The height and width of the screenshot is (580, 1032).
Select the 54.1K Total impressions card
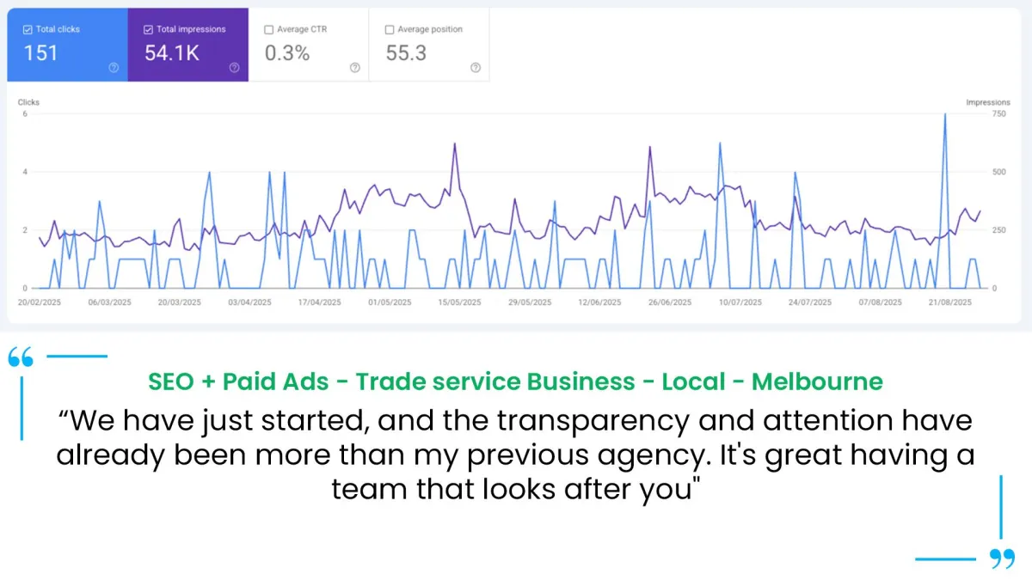click(x=188, y=45)
